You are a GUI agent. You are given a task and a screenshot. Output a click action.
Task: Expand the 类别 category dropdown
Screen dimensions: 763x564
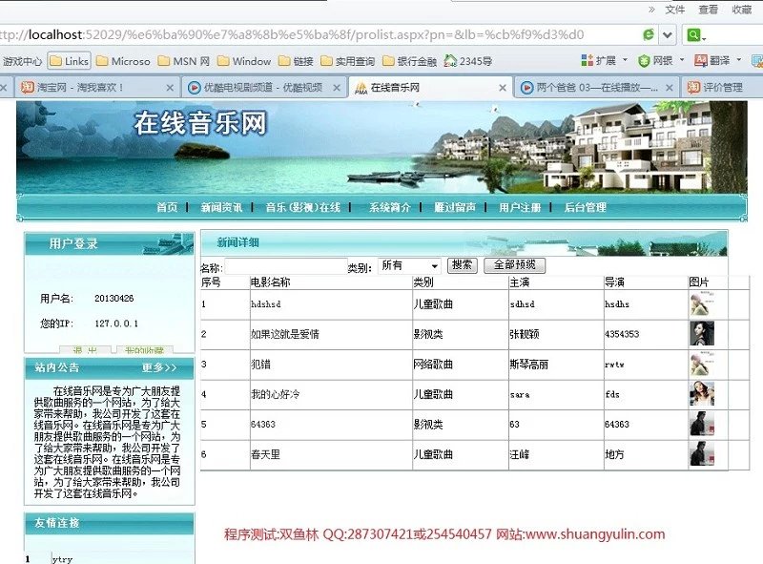(x=409, y=265)
